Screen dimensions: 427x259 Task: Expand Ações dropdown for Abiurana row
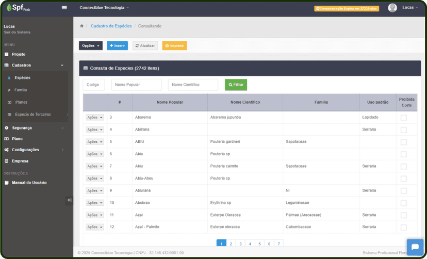(x=95, y=190)
